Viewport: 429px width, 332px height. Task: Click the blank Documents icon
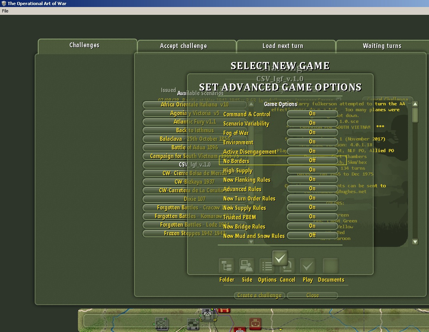click(x=330, y=266)
